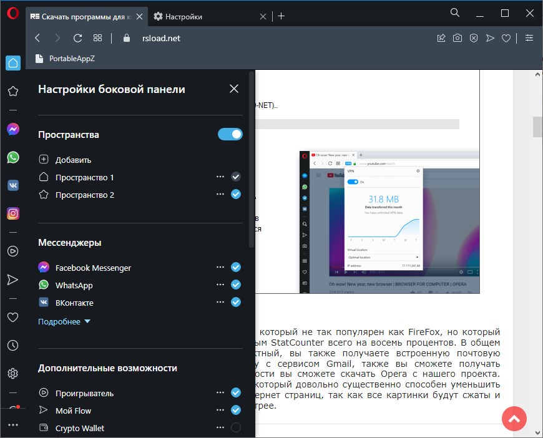Uncheck the WhatsApp messenger checkbox

coord(236,285)
